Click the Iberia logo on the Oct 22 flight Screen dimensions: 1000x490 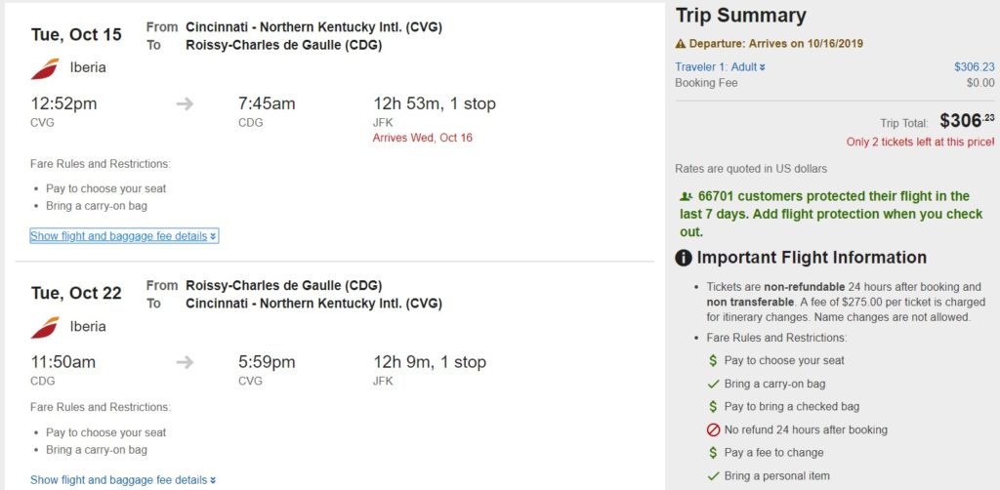[x=45, y=327]
